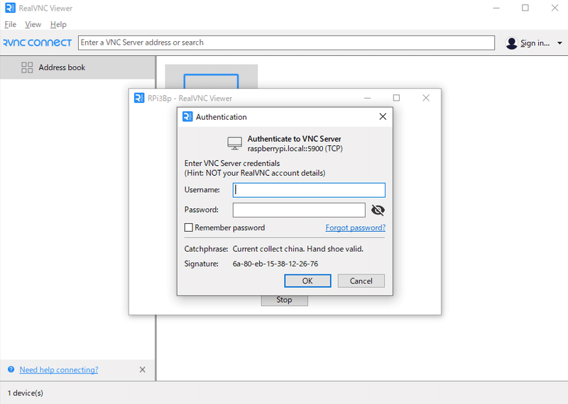The height and width of the screenshot is (404, 568).
Task: Click into the Password field
Action: click(x=299, y=210)
